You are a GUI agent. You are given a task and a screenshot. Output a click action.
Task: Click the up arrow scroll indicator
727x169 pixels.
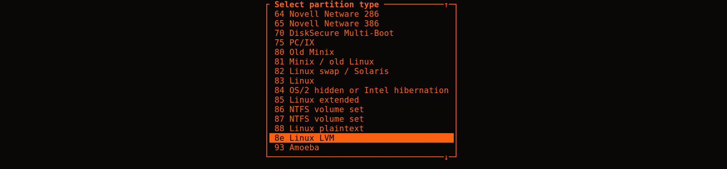pos(446,5)
